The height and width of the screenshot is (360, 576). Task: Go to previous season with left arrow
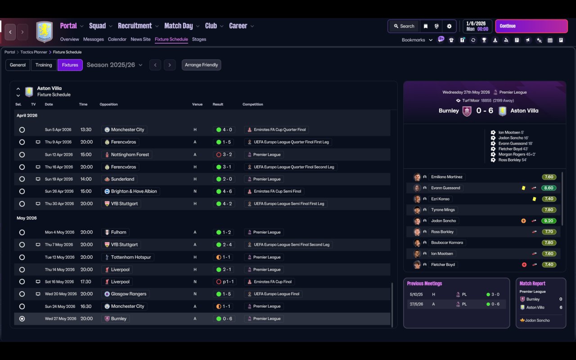tap(155, 65)
